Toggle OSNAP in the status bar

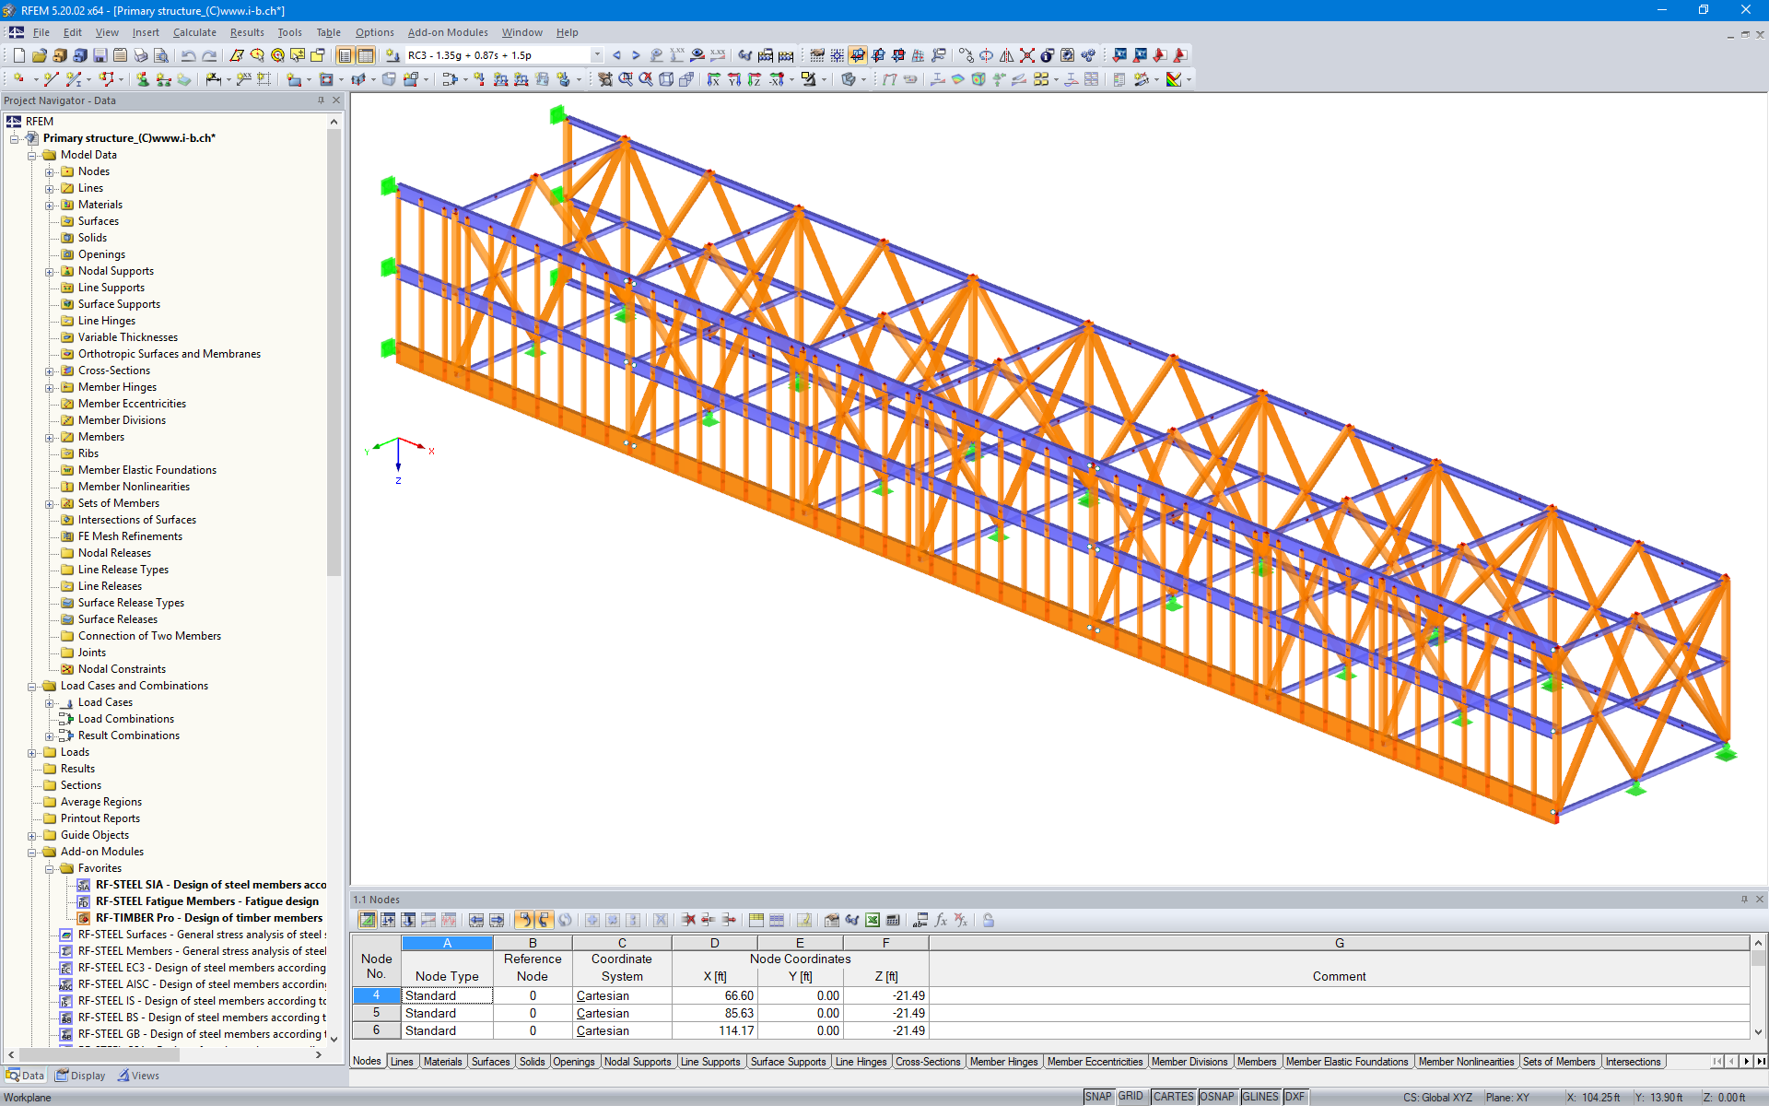point(1217,1097)
